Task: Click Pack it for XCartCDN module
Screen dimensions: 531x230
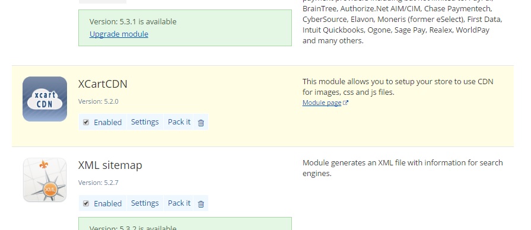Action: (179, 122)
